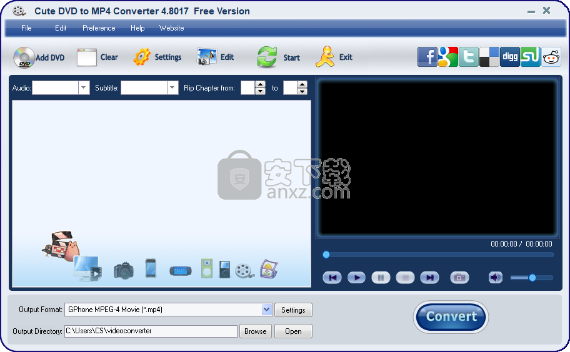Click the PSP handheld console icon
The height and width of the screenshot is (352, 570).
(181, 271)
